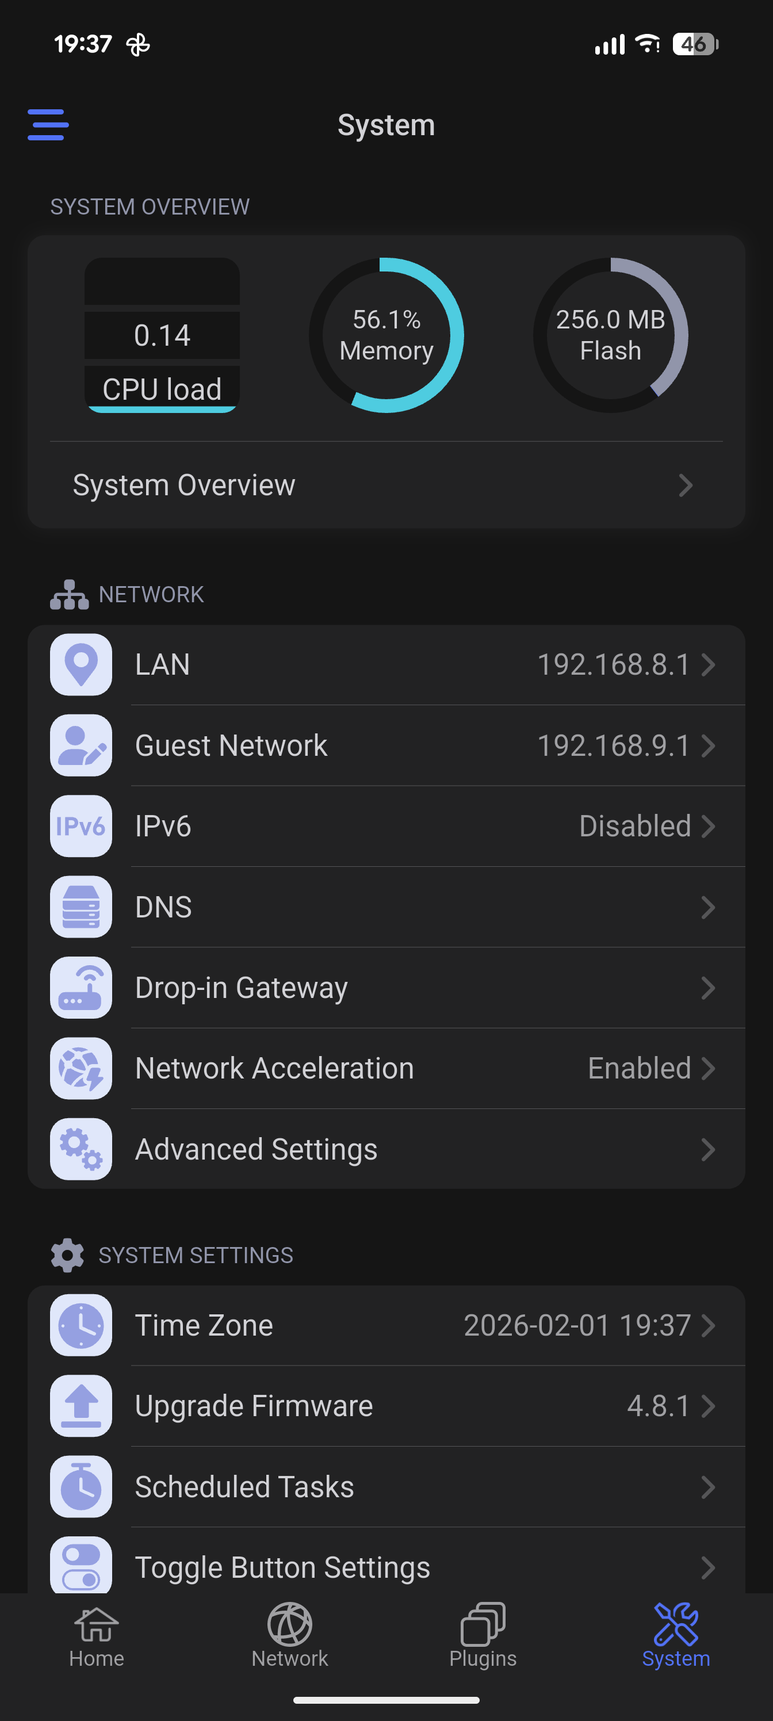This screenshot has height=1721, width=773.
Task: Tap the Memory usage ring gauge
Action: [386, 335]
